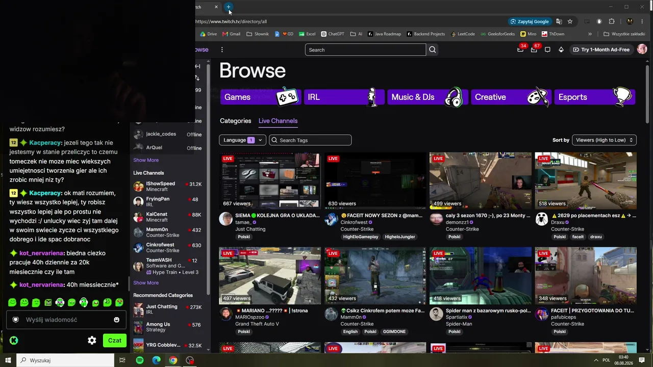Expand the AI bookmark folder
Viewport: 653px width, 367px height.
click(x=356, y=34)
